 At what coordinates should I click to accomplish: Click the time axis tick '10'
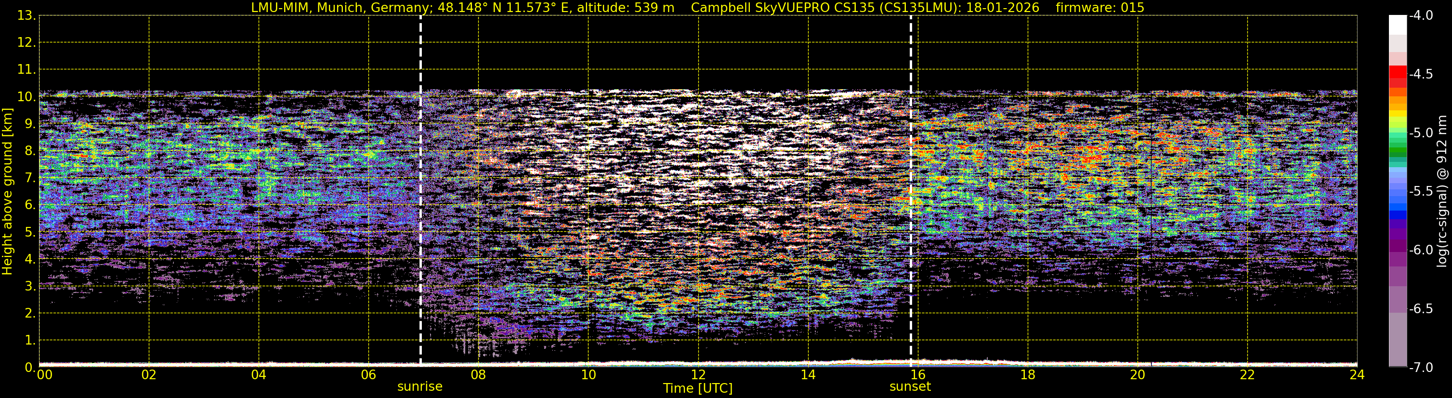(x=589, y=375)
